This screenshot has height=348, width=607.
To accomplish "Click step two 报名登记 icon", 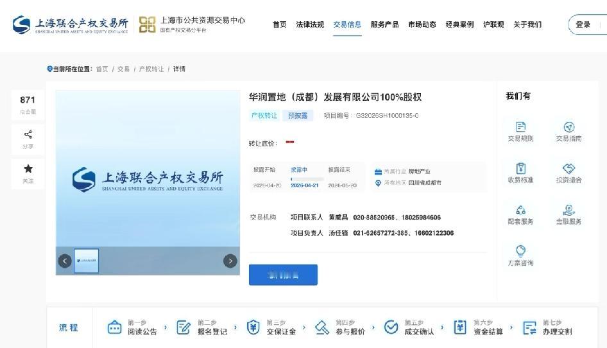I will point(184,327).
